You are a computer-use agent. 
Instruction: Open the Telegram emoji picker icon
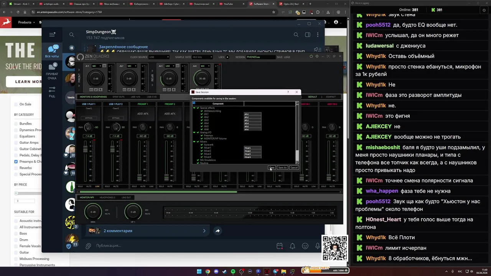305,246
